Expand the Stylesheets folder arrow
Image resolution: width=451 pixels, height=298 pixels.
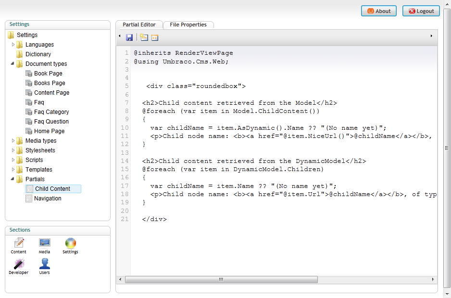pyautogui.click(x=13, y=150)
